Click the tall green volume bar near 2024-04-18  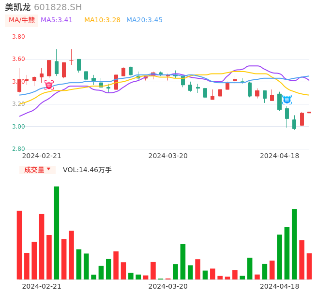click(294, 244)
